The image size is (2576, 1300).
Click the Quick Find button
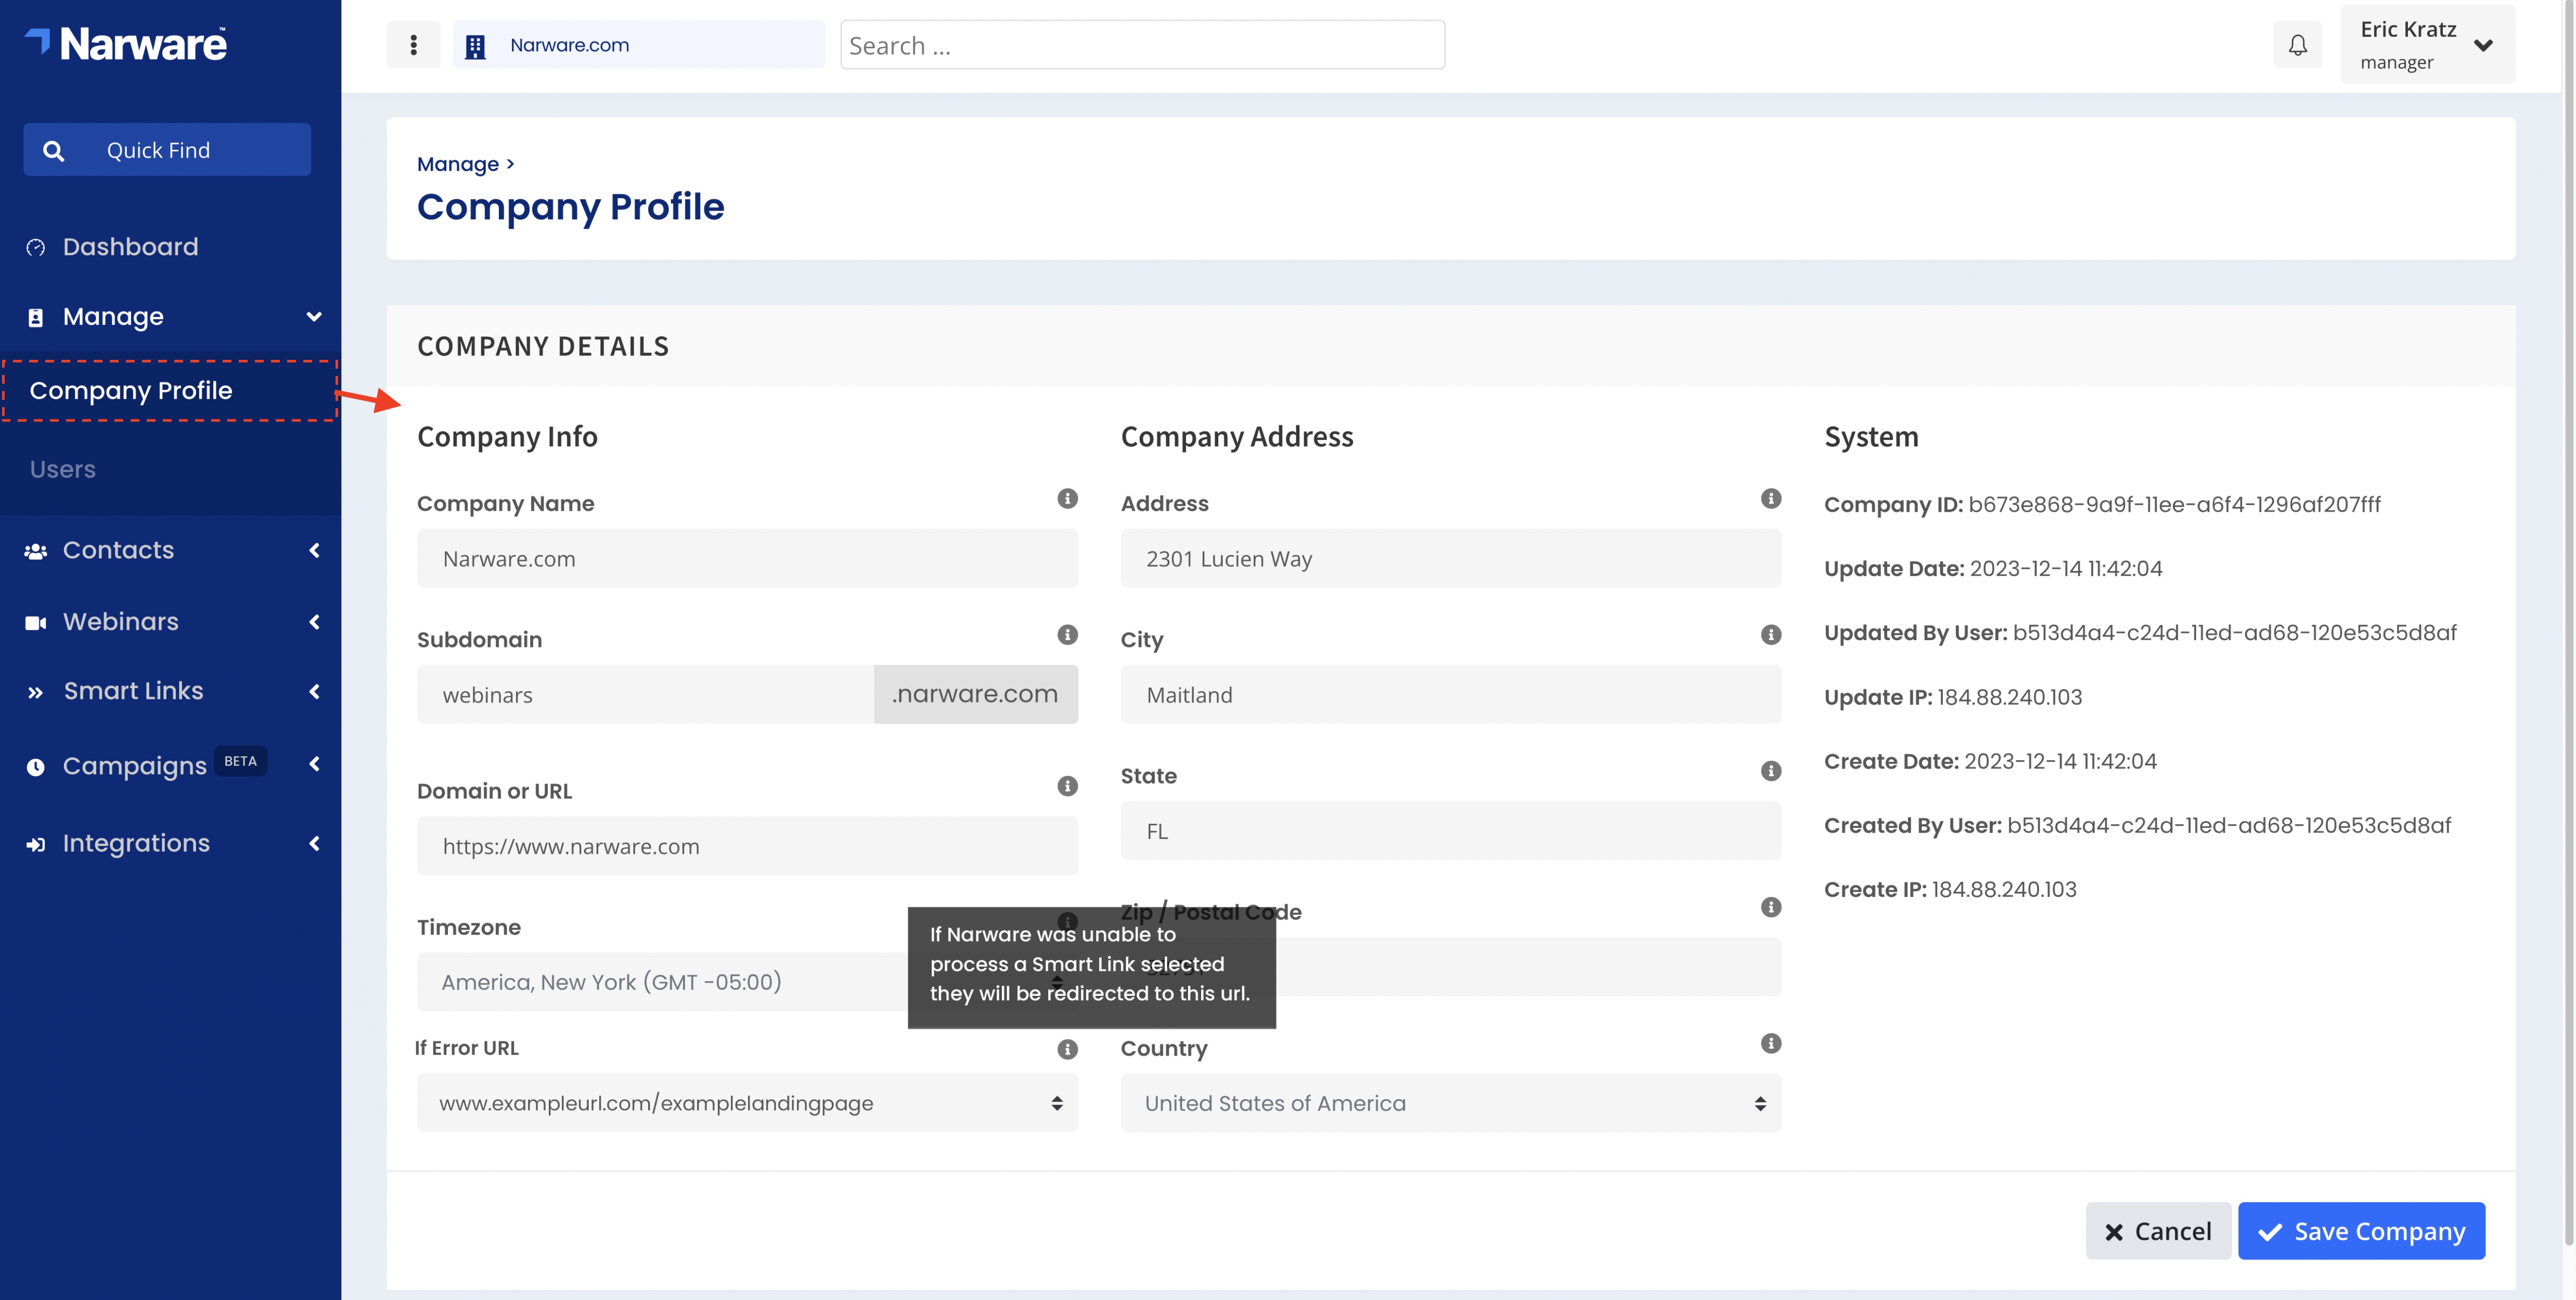click(x=167, y=150)
